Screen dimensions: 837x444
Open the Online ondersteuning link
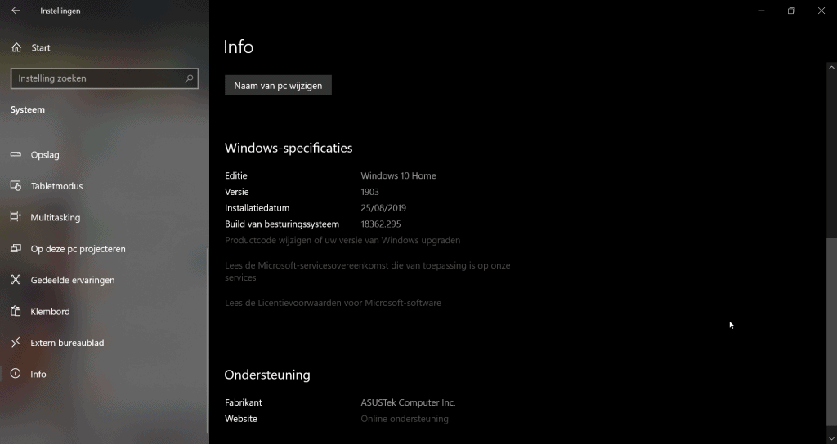click(405, 419)
